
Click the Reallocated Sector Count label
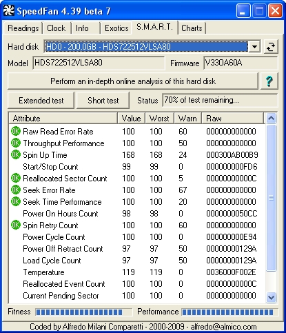[x=65, y=179]
